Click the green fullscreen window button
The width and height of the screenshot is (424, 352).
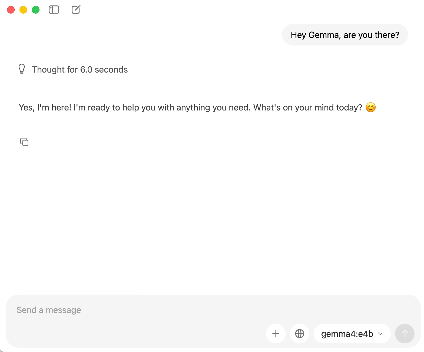(36, 10)
